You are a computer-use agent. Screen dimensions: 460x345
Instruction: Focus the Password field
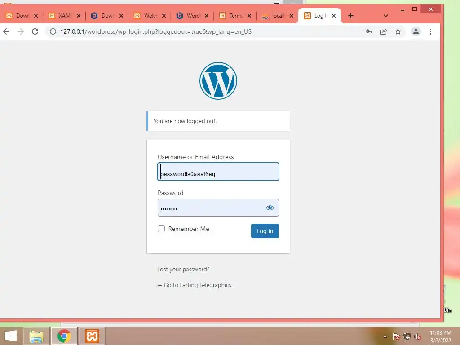(218, 208)
